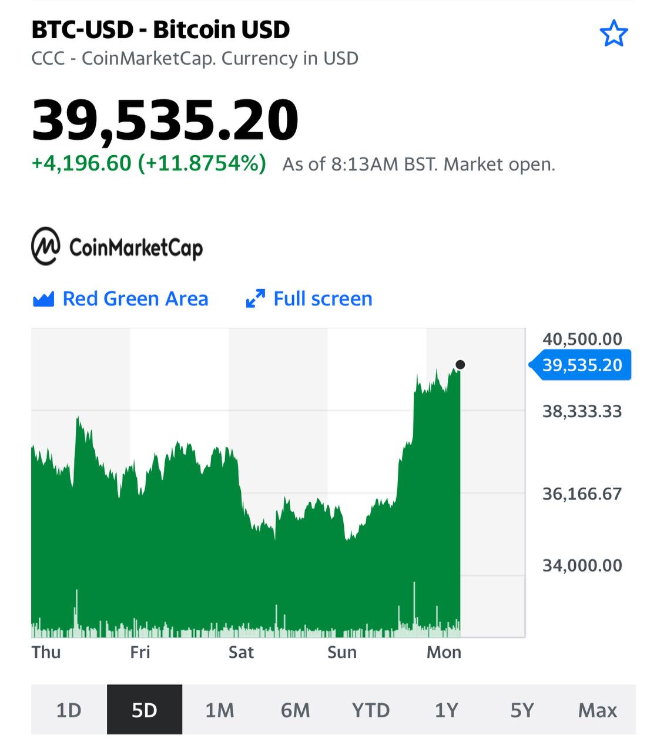Click the CoinMarketCap logo icon
The image size is (667, 752).
pos(46,246)
